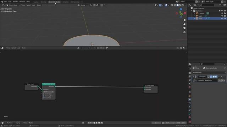Open the viewport shading options dropdown
The height and width of the screenshot is (127, 227).
point(185,5)
